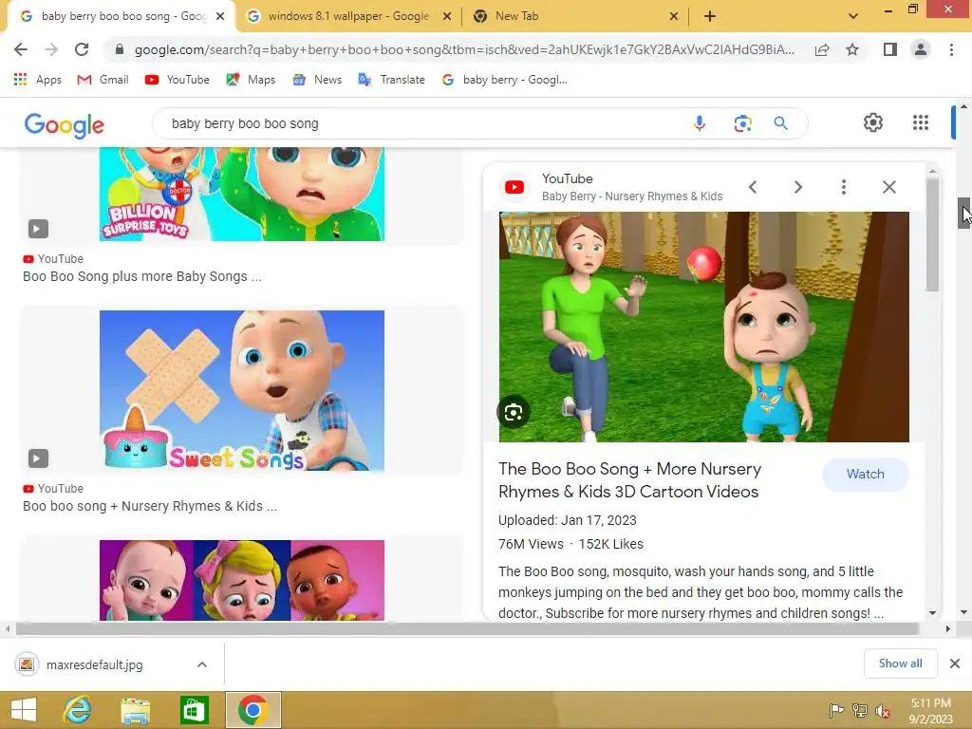Bookmark this page with the star icon

tap(852, 49)
